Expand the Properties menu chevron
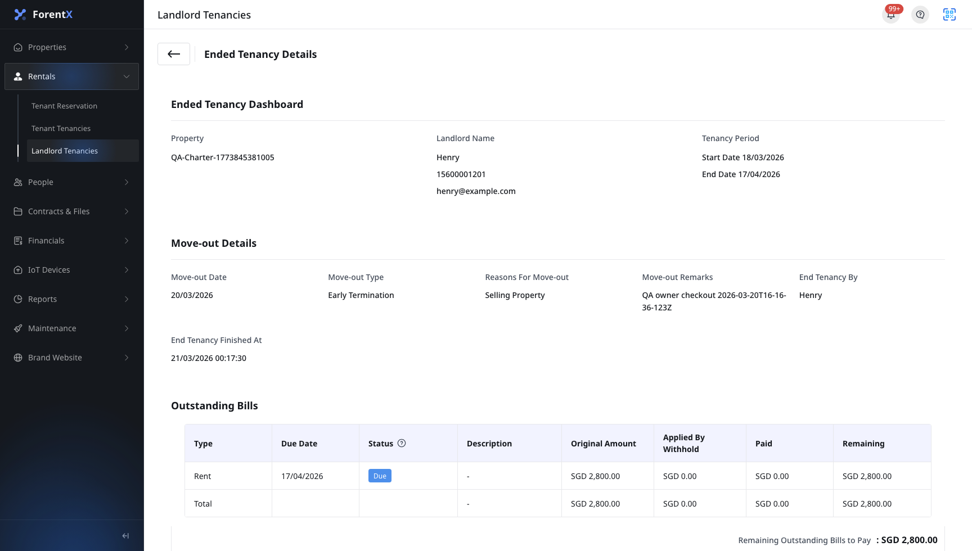This screenshot has width=972, height=551. tap(127, 47)
